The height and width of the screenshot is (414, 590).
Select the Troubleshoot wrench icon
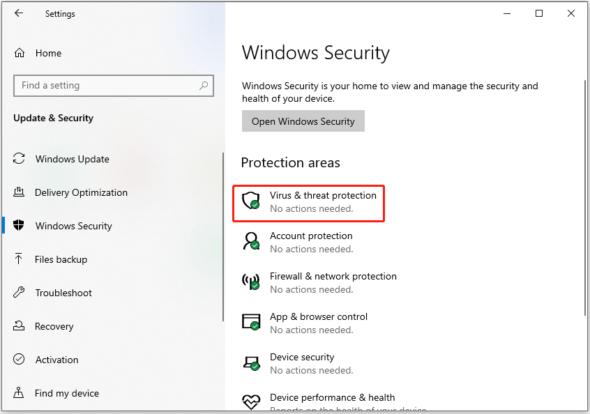19,293
